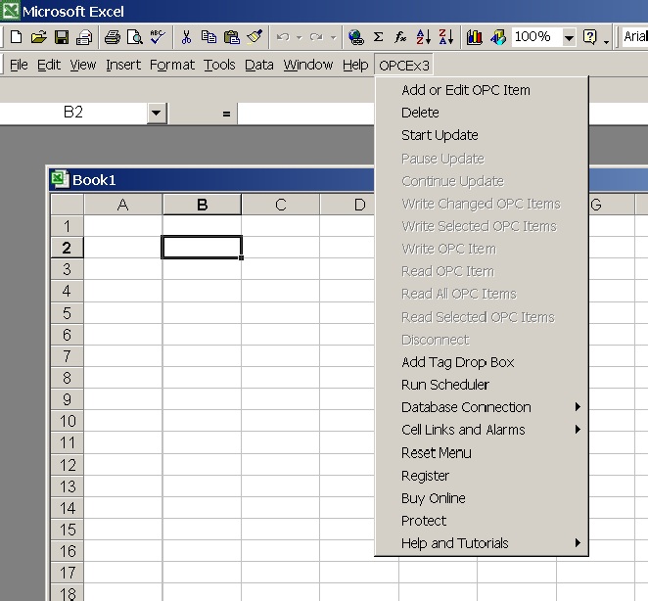Click the Paste clipboard icon
Screen dimensions: 648x601
232,37
